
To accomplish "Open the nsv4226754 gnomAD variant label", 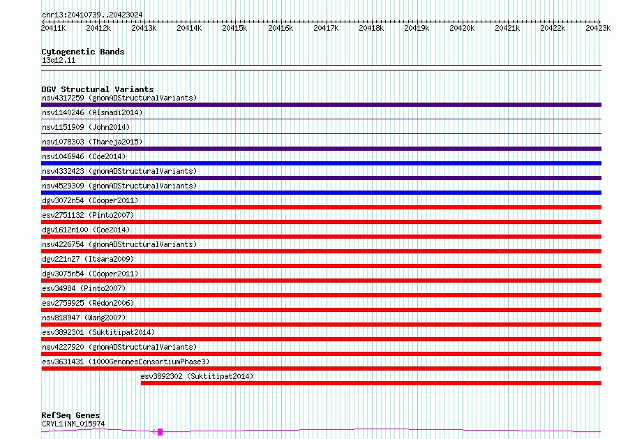I will (x=119, y=244).
